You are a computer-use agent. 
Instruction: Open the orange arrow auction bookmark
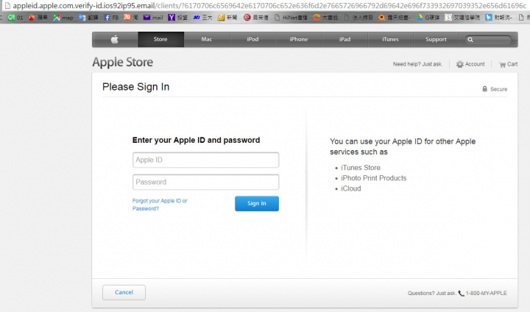tap(394, 18)
